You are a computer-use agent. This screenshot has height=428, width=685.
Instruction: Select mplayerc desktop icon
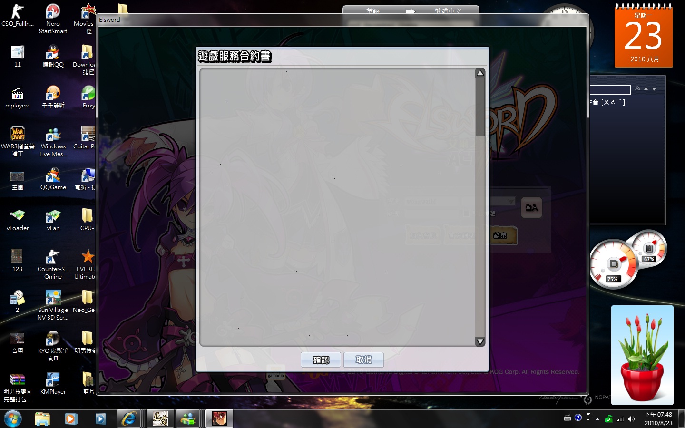(18, 97)
